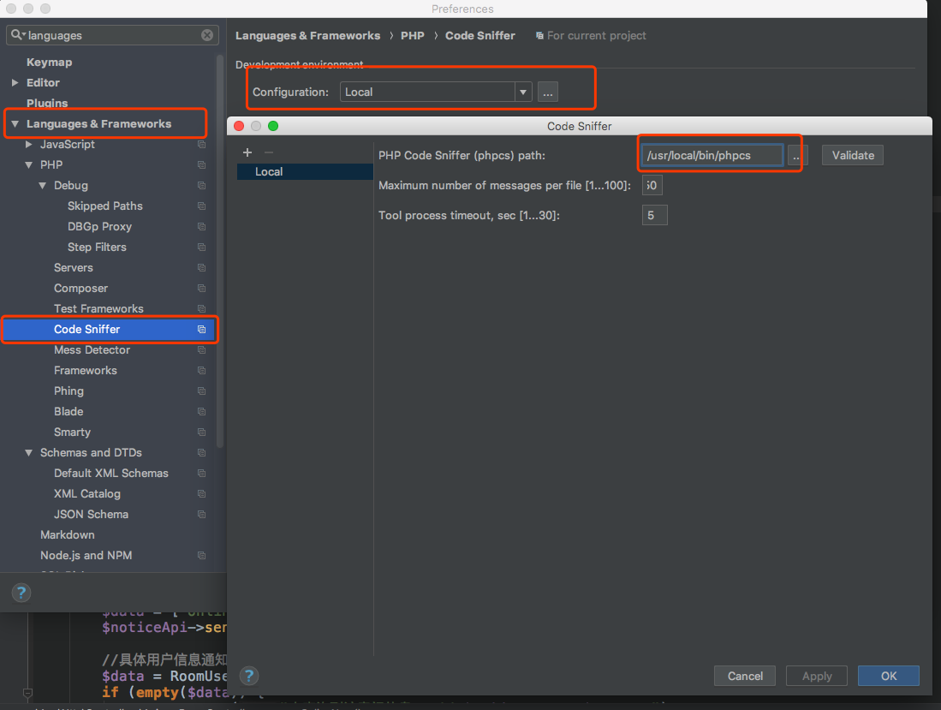941x710 pixels.
Task: Click the PHP breadcrumb item
Action: pyautogui.click(x=413, y=35)
